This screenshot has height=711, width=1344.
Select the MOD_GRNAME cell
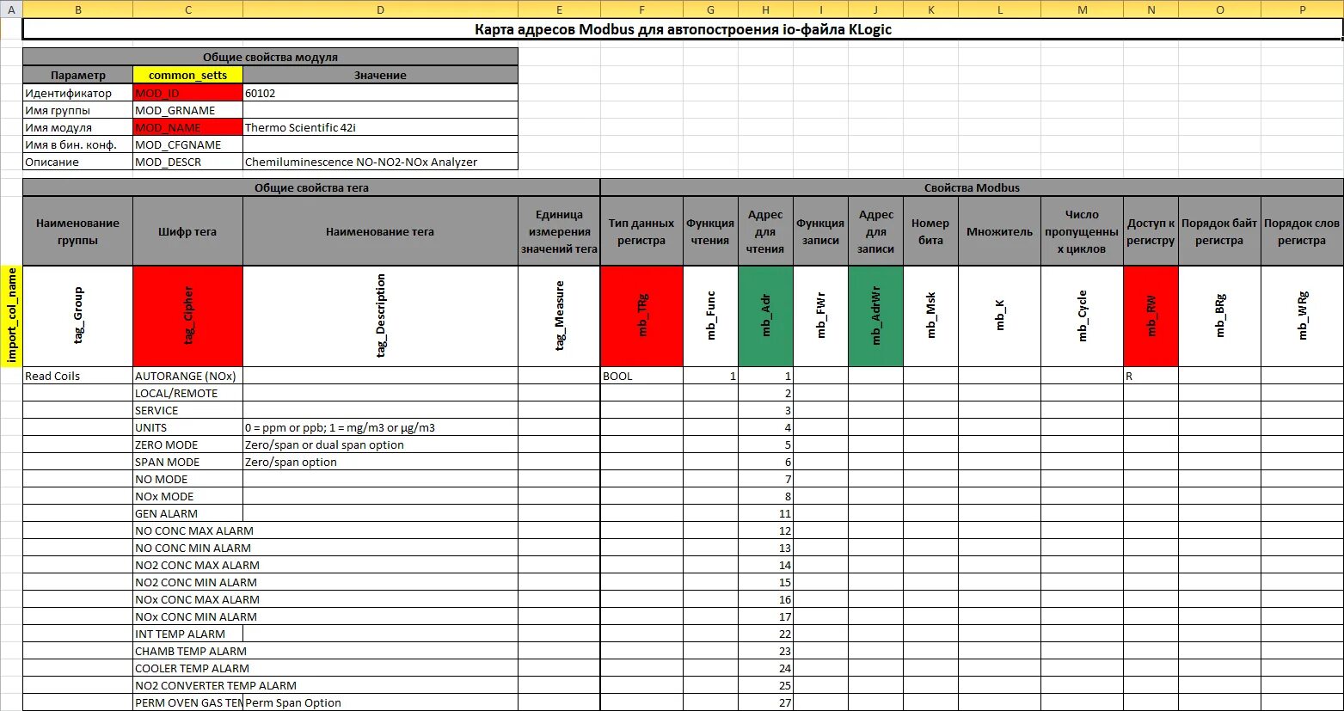(x=188, y=110)
